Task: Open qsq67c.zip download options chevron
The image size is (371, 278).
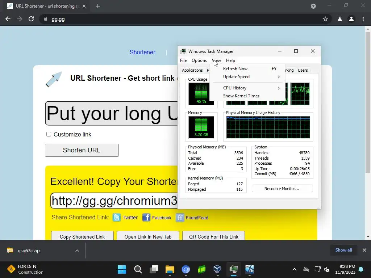Action: pyautogui.click(x=77, y=250)
